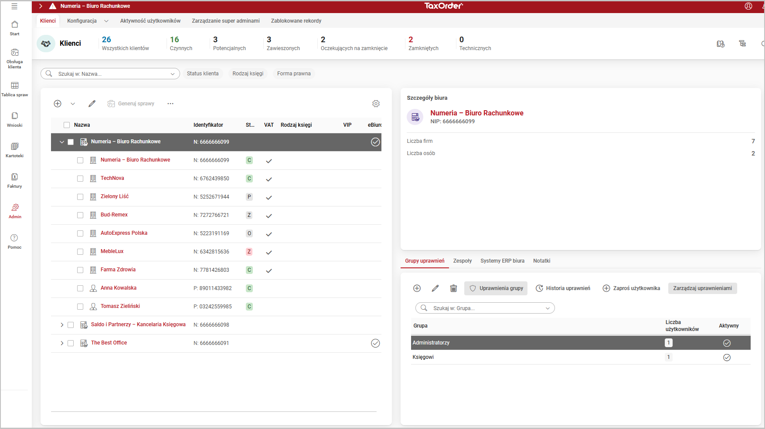Toggle the select-all checkbox in Nazwa header

click(x=67, y=125)
